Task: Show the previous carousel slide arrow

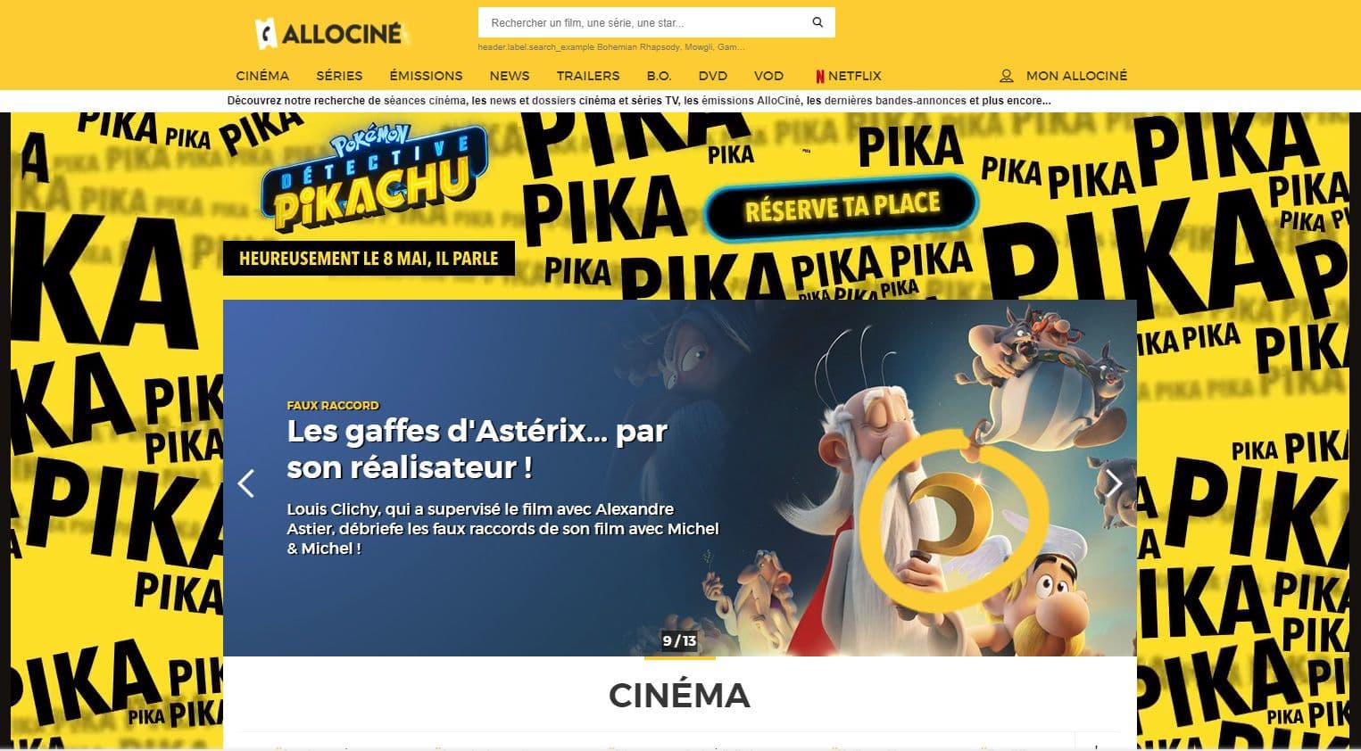Action: coord(246,483)
